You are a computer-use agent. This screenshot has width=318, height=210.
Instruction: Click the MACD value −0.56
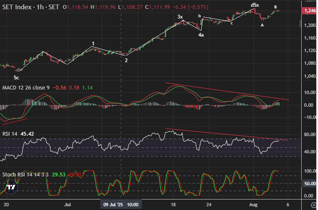pyautogui.click(x=60, y=88)
